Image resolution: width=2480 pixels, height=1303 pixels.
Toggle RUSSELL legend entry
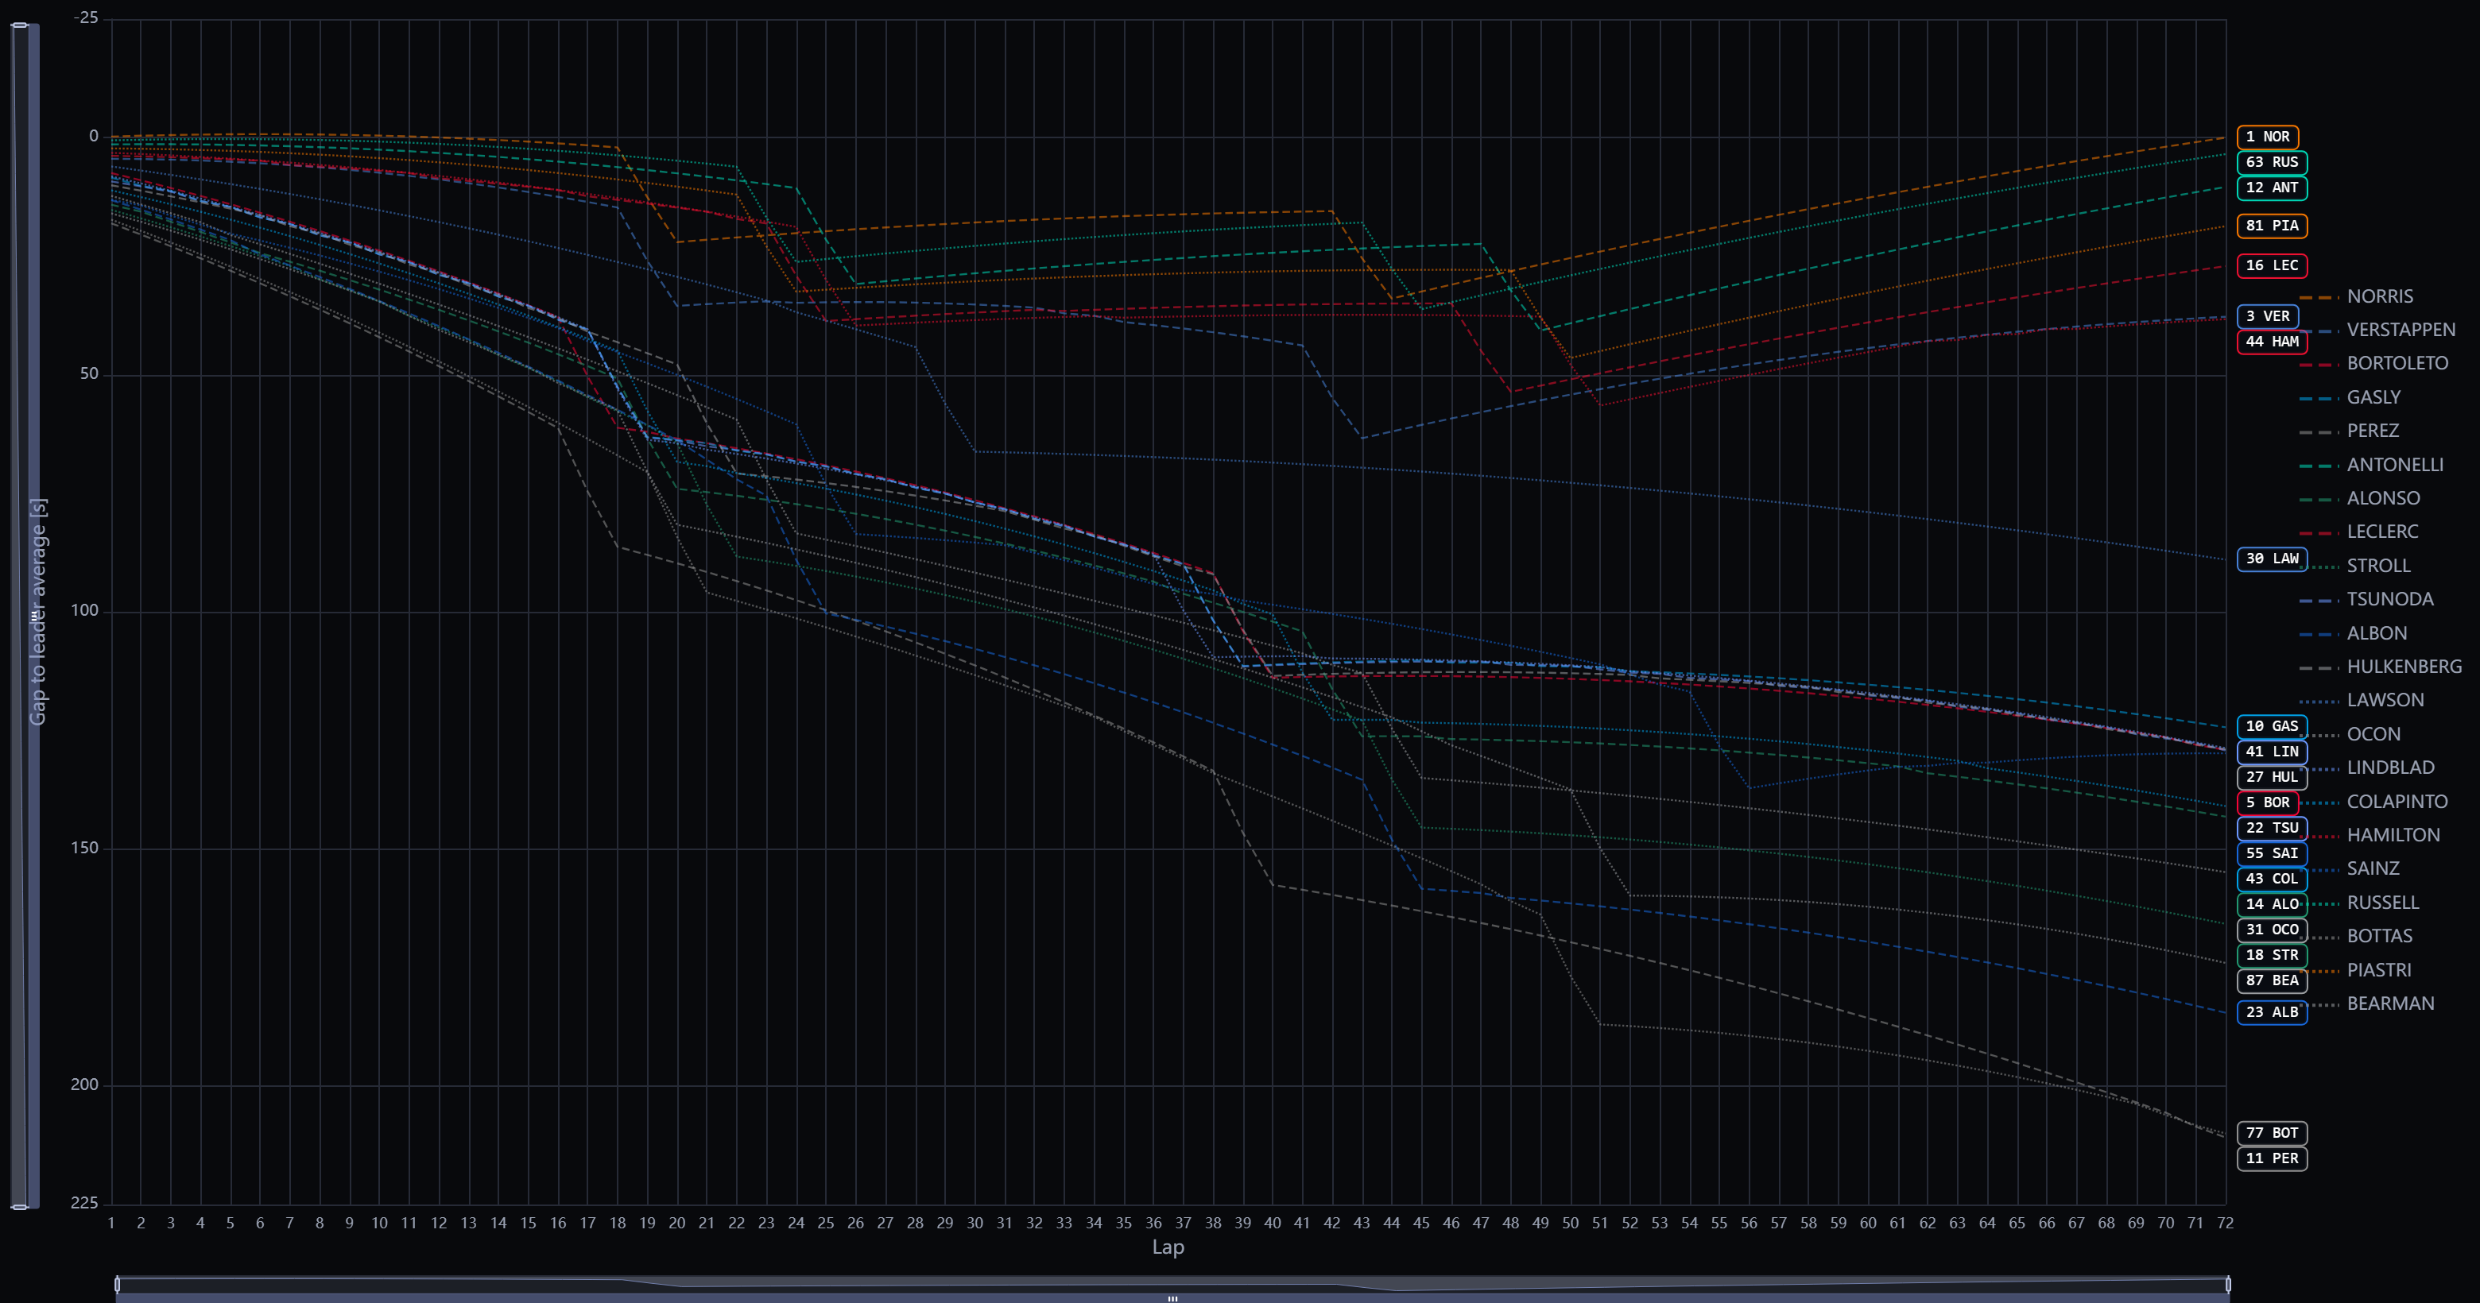2358,903
